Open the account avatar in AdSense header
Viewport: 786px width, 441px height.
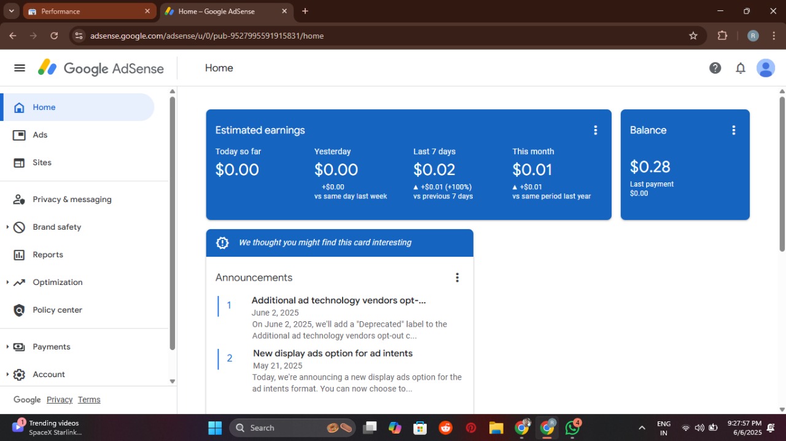[x=766, y=68]
